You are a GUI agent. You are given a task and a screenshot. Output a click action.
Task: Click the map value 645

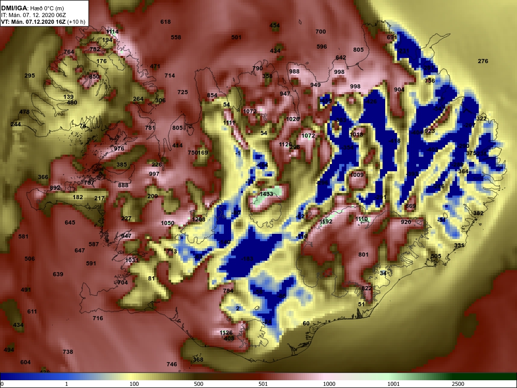(x=70, y=222)
